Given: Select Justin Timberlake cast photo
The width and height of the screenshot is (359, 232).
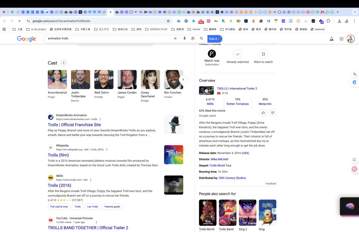Looking at the screenshot, I should [80, 79].
